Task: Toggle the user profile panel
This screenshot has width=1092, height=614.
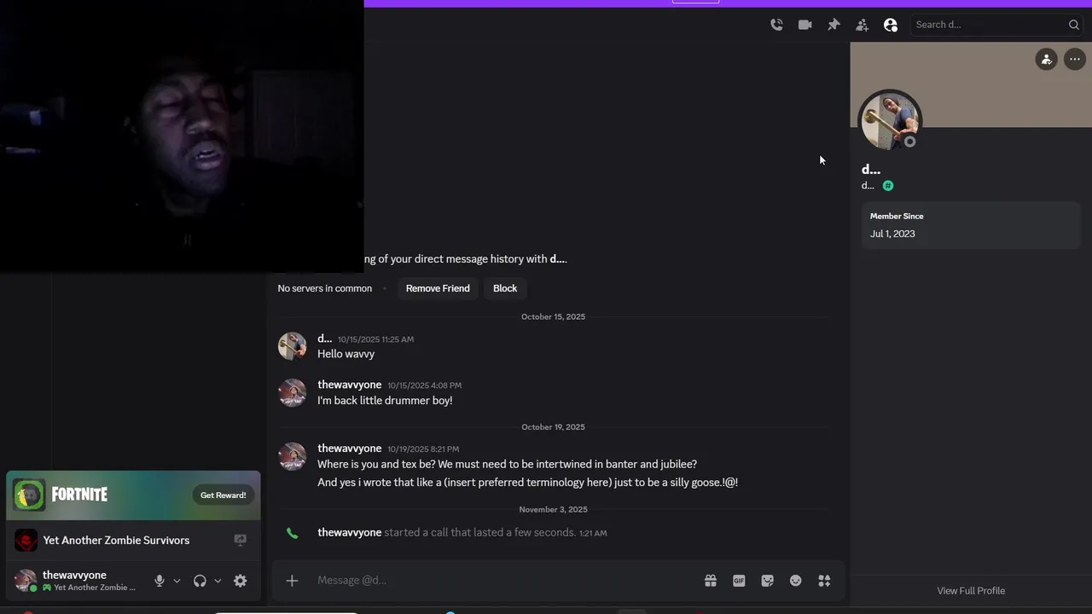Action: coord(891,25)
